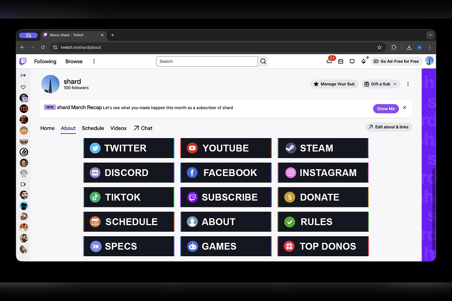Switch to the Videos channel tab

(x=118, y=128)
